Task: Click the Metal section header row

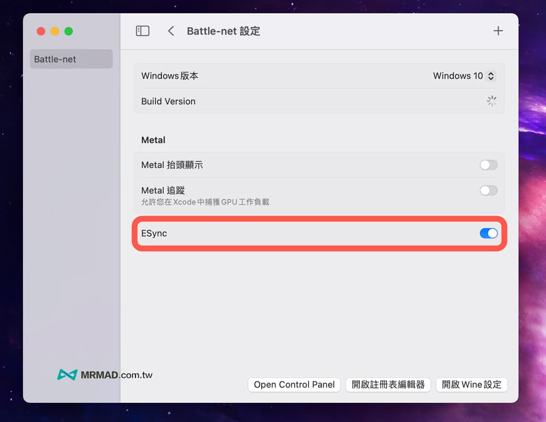Action: (153, 140)
